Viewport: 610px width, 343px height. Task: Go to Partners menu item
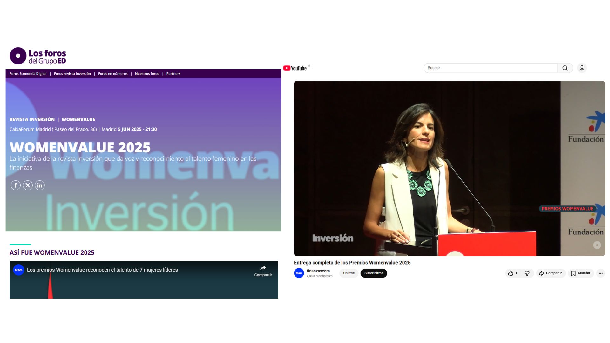coord(173,74)
